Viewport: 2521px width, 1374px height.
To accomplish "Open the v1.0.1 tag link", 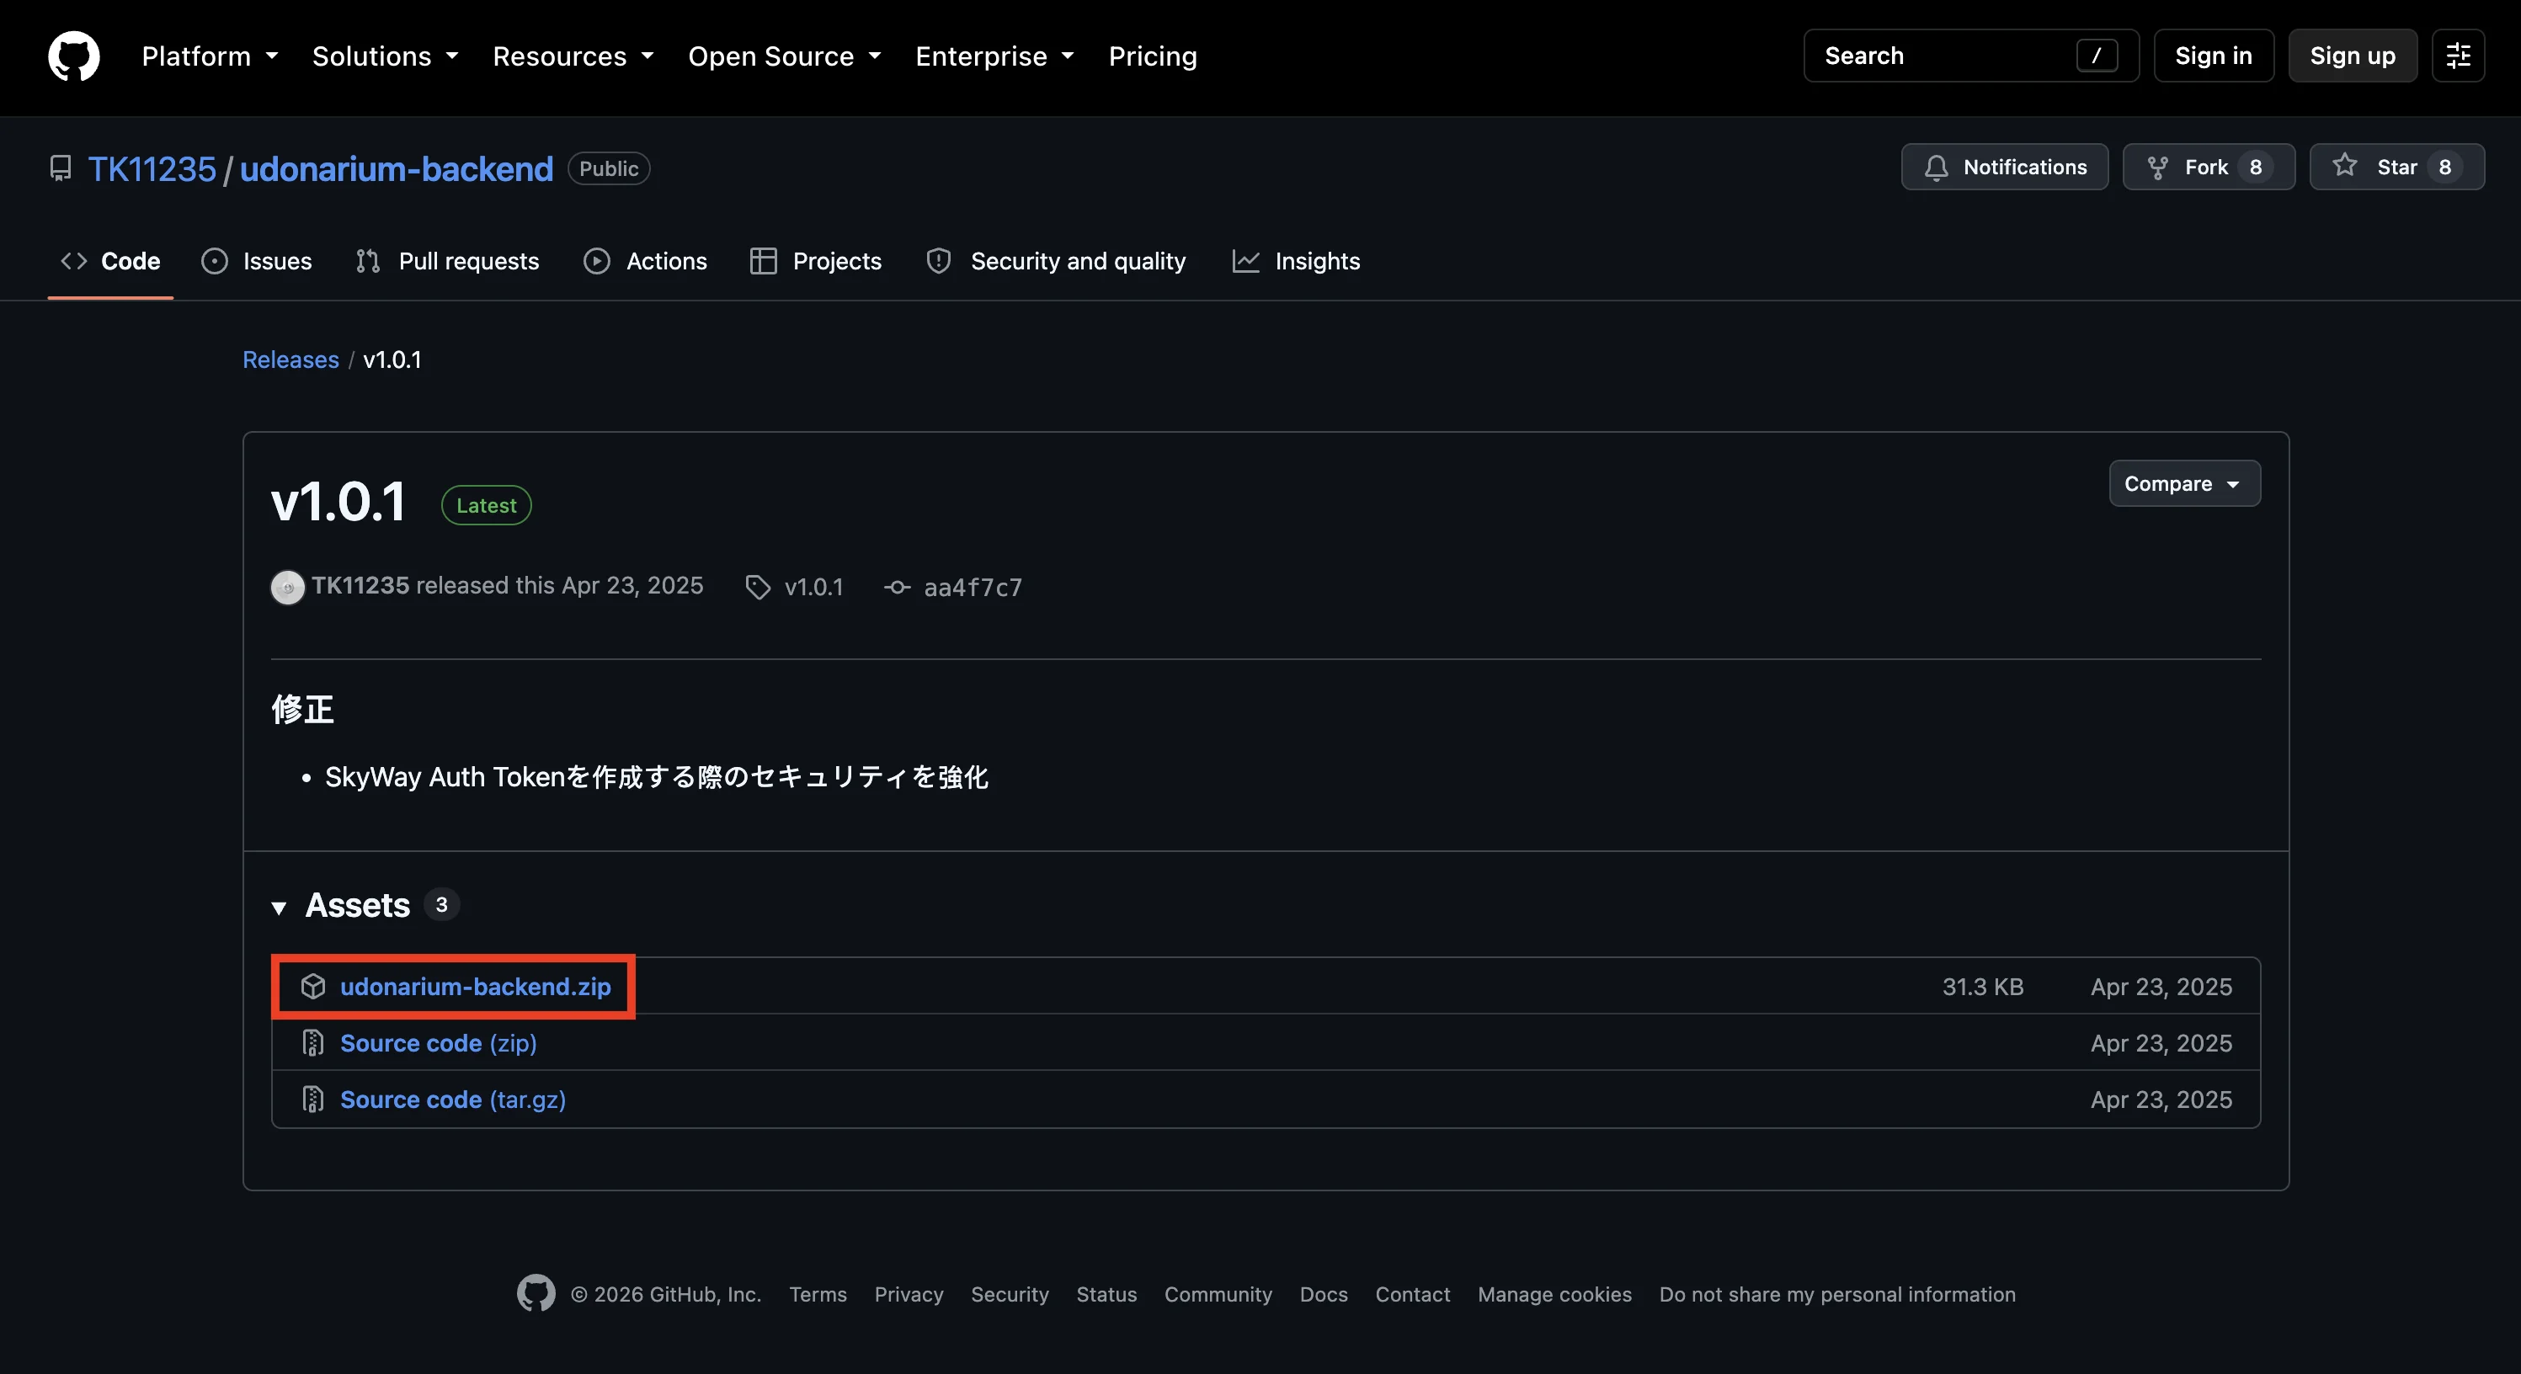I will point(813,586).
